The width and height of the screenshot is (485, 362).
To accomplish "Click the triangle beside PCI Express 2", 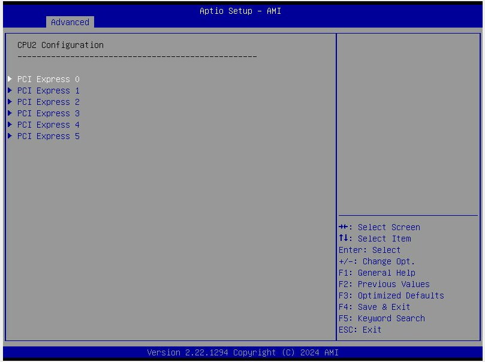I will point(10,101).
